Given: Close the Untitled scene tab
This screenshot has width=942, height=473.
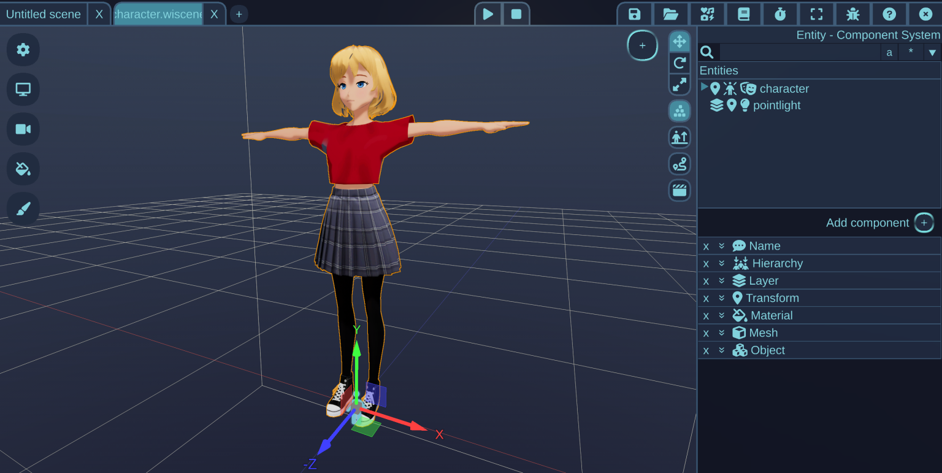Looking at the screenshot, I should pyautogui.click(x=99, y=14).
